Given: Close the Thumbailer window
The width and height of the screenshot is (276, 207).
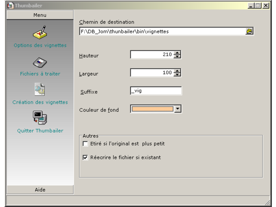Looking at the screenshot, I should [x=266, y=6].
